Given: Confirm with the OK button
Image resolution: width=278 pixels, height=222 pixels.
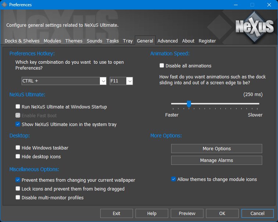Looking at the screenshot, I should point(222,213).
